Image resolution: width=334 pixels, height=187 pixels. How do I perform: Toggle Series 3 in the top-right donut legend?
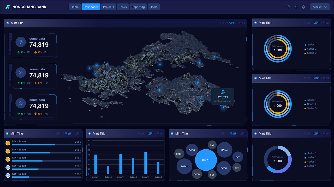click(x=310, y=53)
